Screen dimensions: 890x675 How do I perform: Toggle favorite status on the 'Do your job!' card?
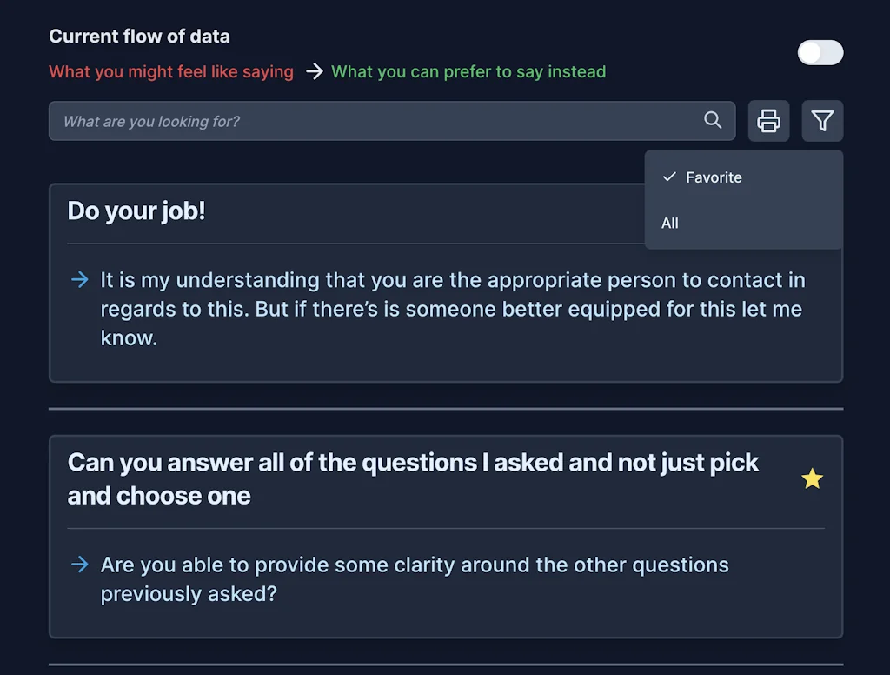click(812, 211)
